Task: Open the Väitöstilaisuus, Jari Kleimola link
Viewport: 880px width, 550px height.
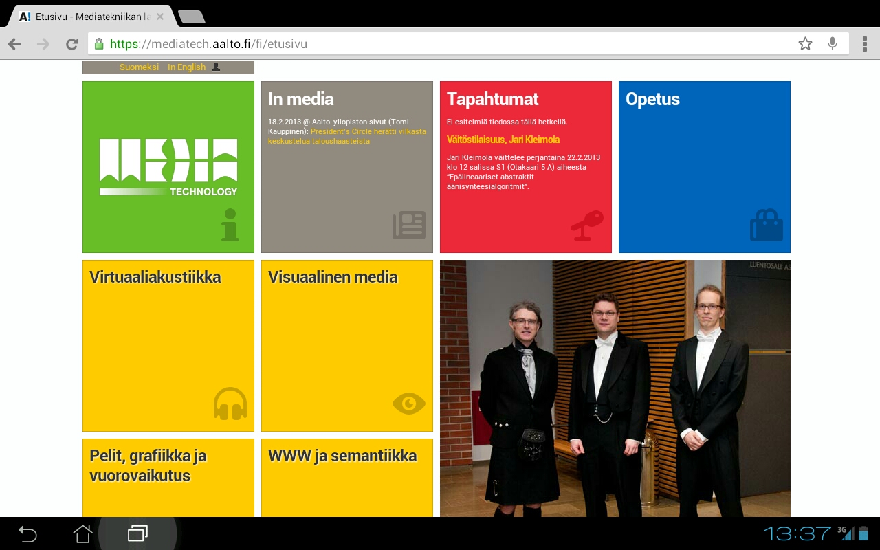Action: point(503,140)
